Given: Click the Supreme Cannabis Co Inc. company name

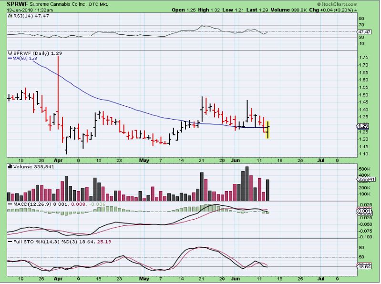Looking at the screenshot, I should (x=59, y=4).
